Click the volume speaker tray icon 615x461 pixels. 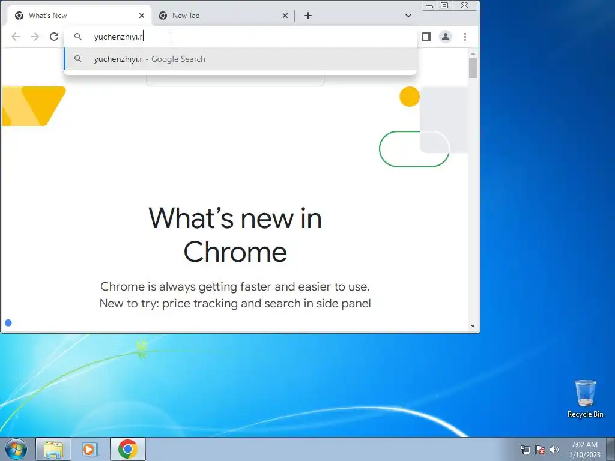(x=554, y=450)
